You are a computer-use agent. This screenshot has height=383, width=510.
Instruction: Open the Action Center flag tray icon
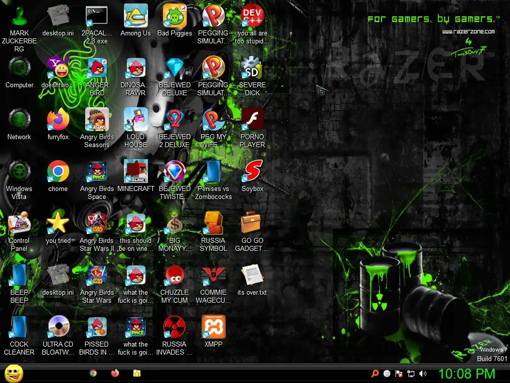pos(399,374)
